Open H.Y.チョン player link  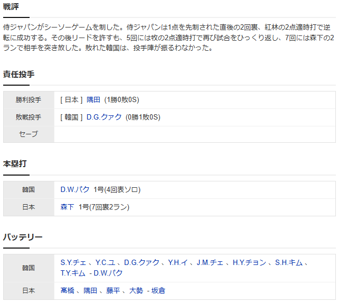[249, 262]
